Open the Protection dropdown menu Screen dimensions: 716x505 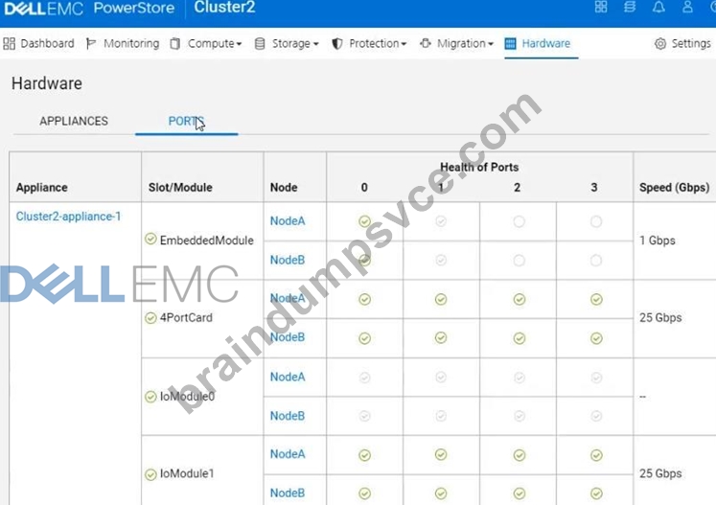click(x=369, y=44)
